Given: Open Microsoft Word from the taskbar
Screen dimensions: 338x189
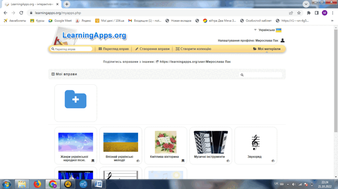Looking at the screenshot, I should [99, 184].
